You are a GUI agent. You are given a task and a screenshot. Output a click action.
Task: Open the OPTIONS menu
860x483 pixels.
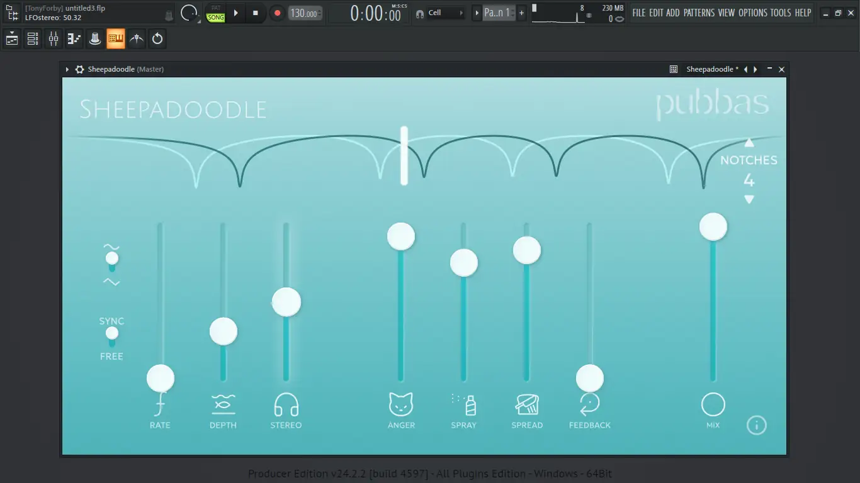pos(753,13)
